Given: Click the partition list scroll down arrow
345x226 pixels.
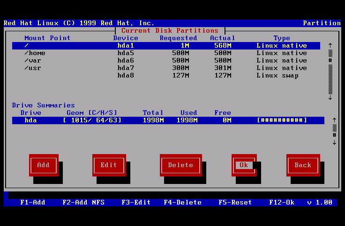Looking at the screenshot, I should pos(330,98).
